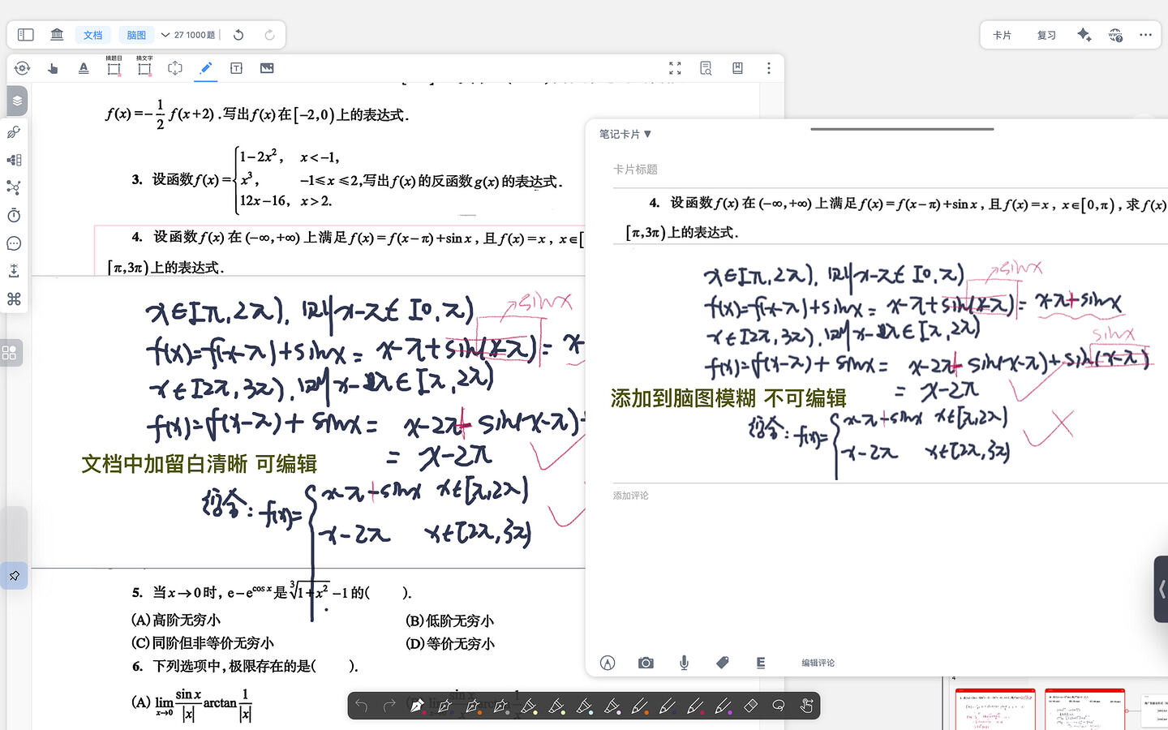The height and width of the screenshot is (730, 1168).
Task: Switch to the 脑图 tab
Action: 135,34
